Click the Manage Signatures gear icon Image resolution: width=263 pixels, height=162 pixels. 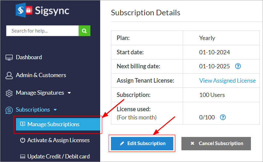pyautogui.click(x=9, y=93)
